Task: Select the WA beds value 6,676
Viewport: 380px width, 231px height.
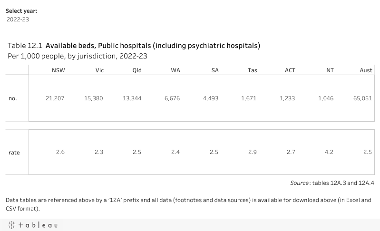Action: (x=172, y=98)
